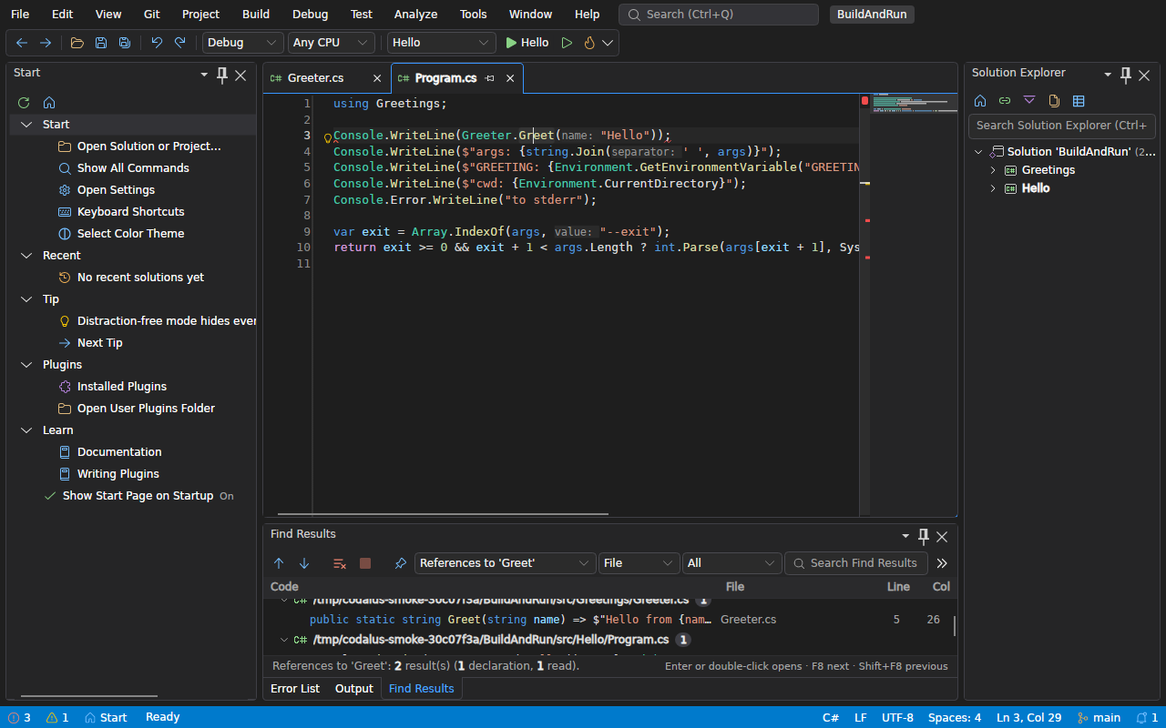Open the File grouping dropdown in Find Results

pos(639,563)
